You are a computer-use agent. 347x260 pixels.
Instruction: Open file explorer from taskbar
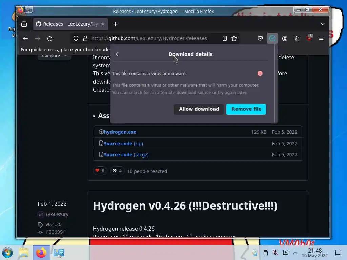pyautogui.click(x=24, y=253)
